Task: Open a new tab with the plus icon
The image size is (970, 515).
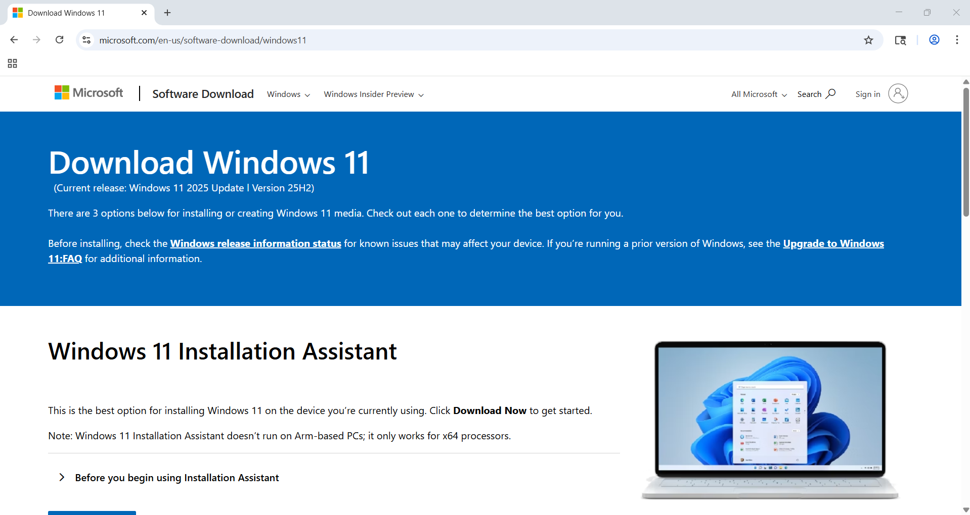Action: [x=167, y=13]
